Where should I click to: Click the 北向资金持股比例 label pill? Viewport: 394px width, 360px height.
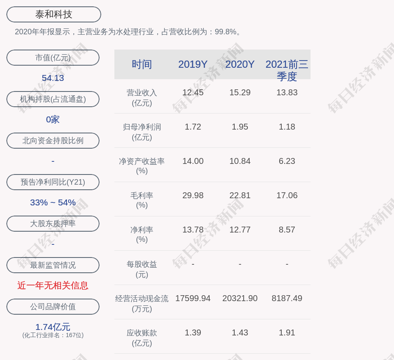click(x=53, y=141)
